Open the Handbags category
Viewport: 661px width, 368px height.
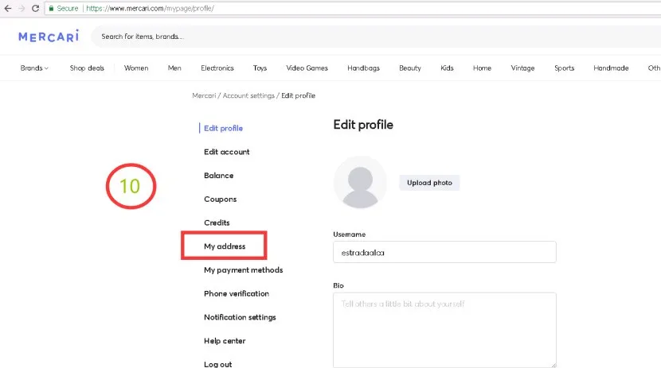(363, 68)
